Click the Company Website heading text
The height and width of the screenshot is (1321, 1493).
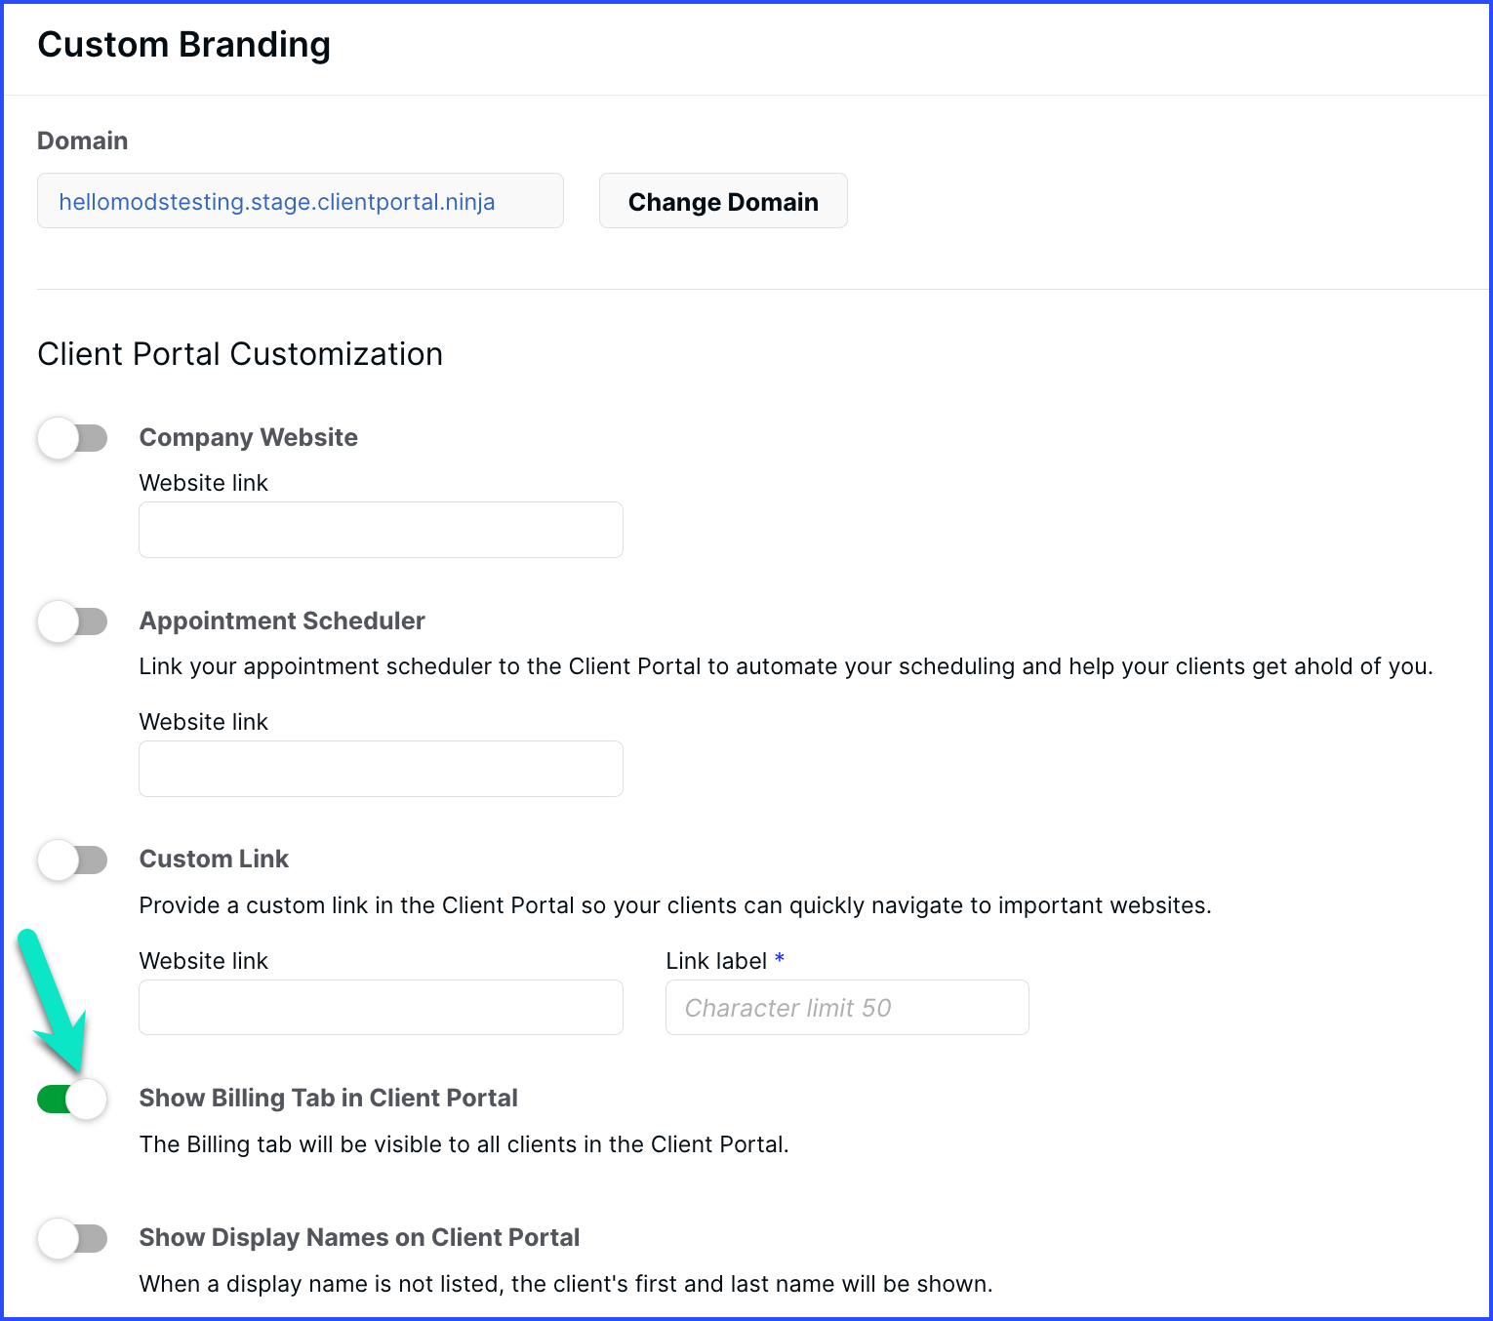(x=248, y=437)
